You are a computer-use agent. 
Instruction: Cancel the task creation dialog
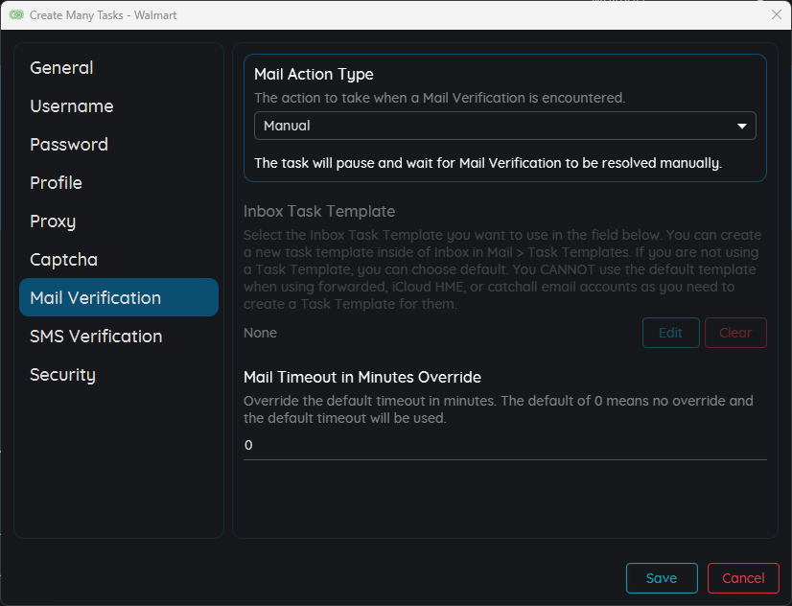pyautogui.click(x=743, y=578)
